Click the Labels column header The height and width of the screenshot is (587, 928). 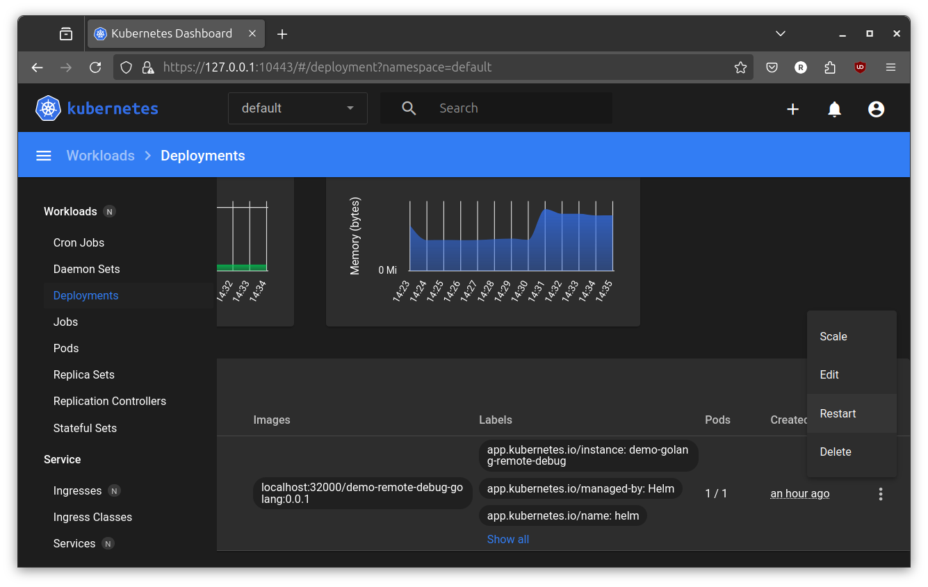click(496, 420)
